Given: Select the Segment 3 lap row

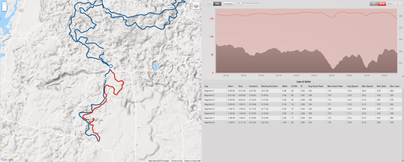Looking at the screenshot, I should pyautogui.click(x=303, y=100).
